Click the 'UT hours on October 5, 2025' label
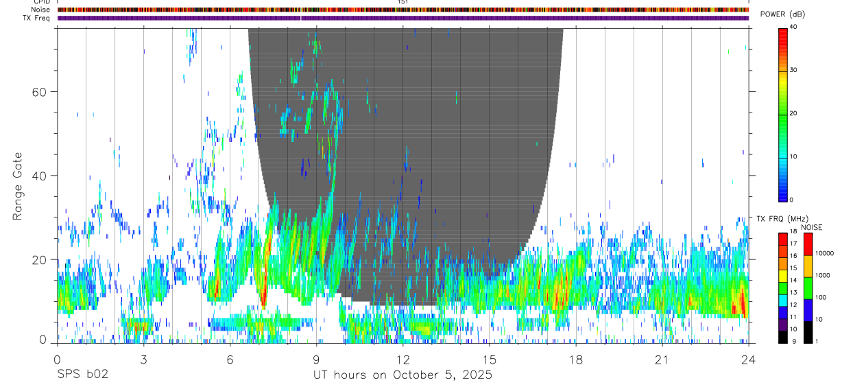The height and width of the screenshot is (389, 842). click(402, 375)
